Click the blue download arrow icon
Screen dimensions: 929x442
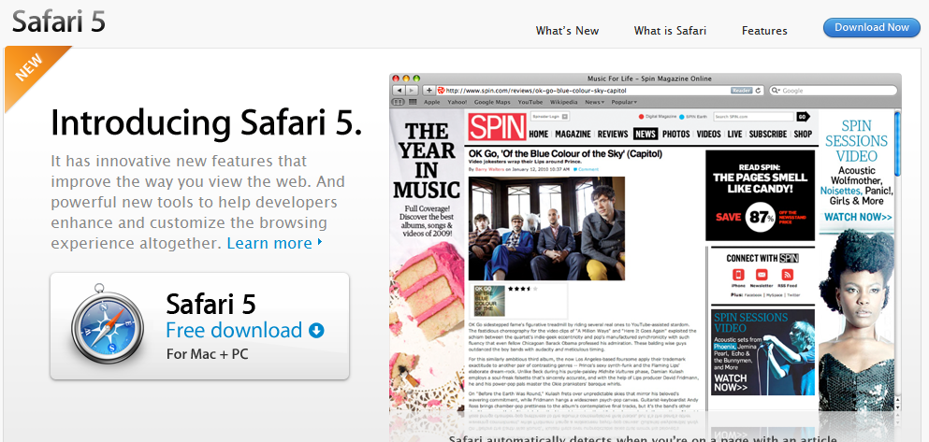click(316, 331)
